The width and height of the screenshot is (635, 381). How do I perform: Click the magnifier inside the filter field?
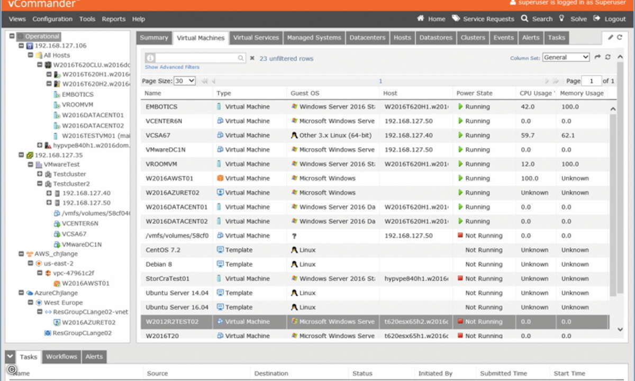(x=241, y=58)
